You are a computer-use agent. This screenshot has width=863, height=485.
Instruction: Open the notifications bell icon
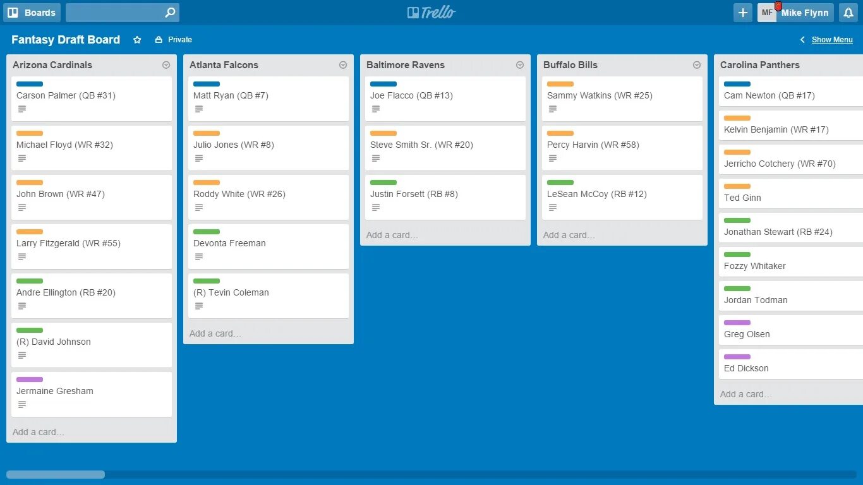[848, 13]
